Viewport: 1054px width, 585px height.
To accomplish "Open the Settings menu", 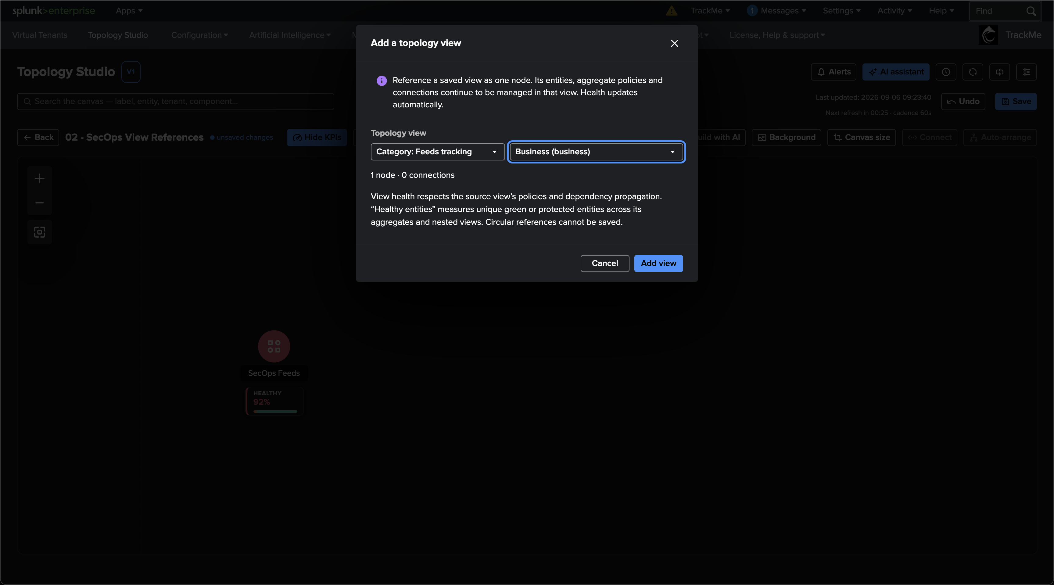I will [x=842, y=11].
